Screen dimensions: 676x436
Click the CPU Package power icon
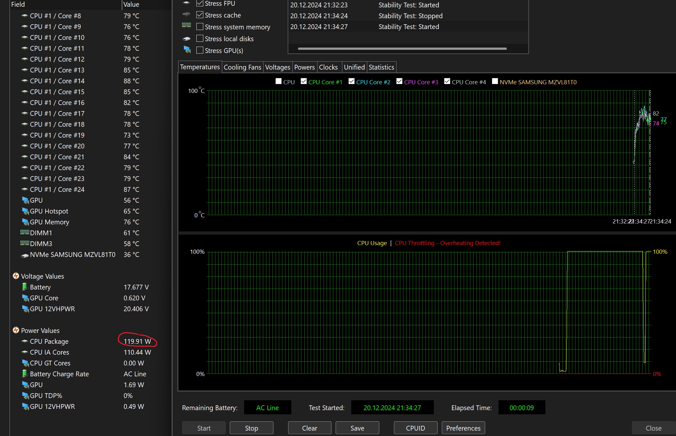click(25, 341)
